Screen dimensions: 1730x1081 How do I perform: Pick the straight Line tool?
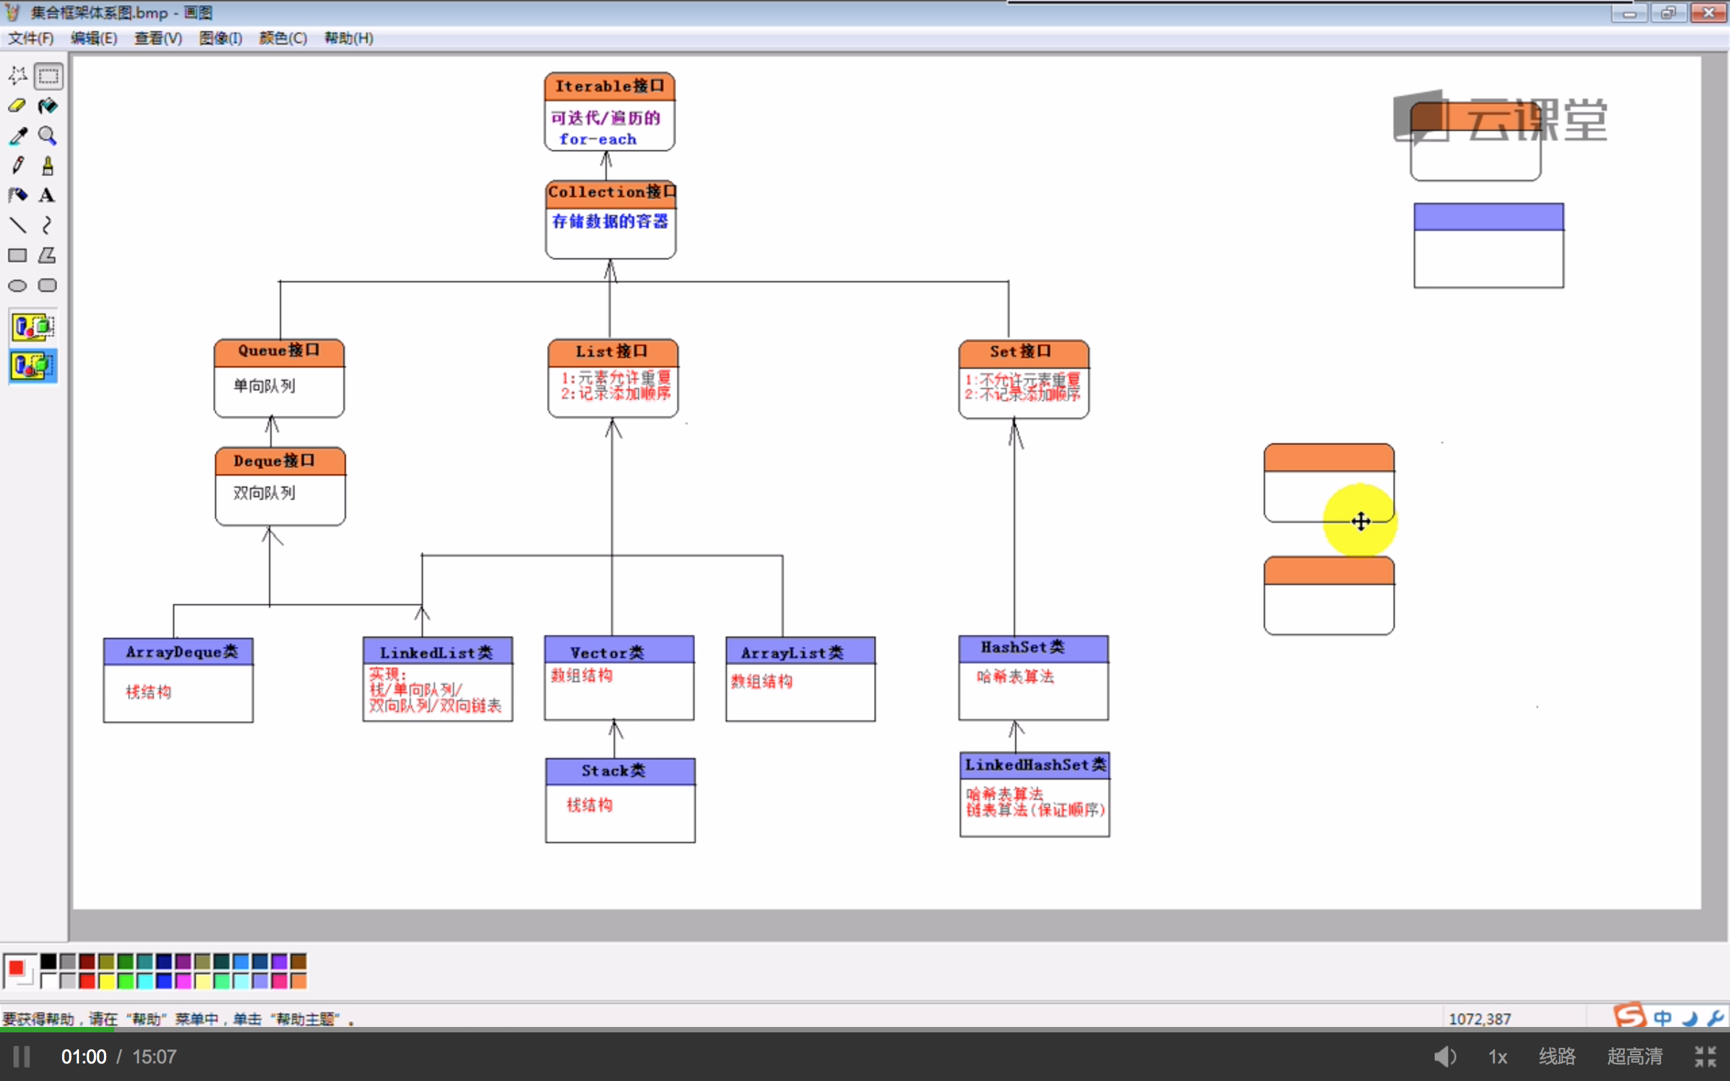tap(17, 225)
